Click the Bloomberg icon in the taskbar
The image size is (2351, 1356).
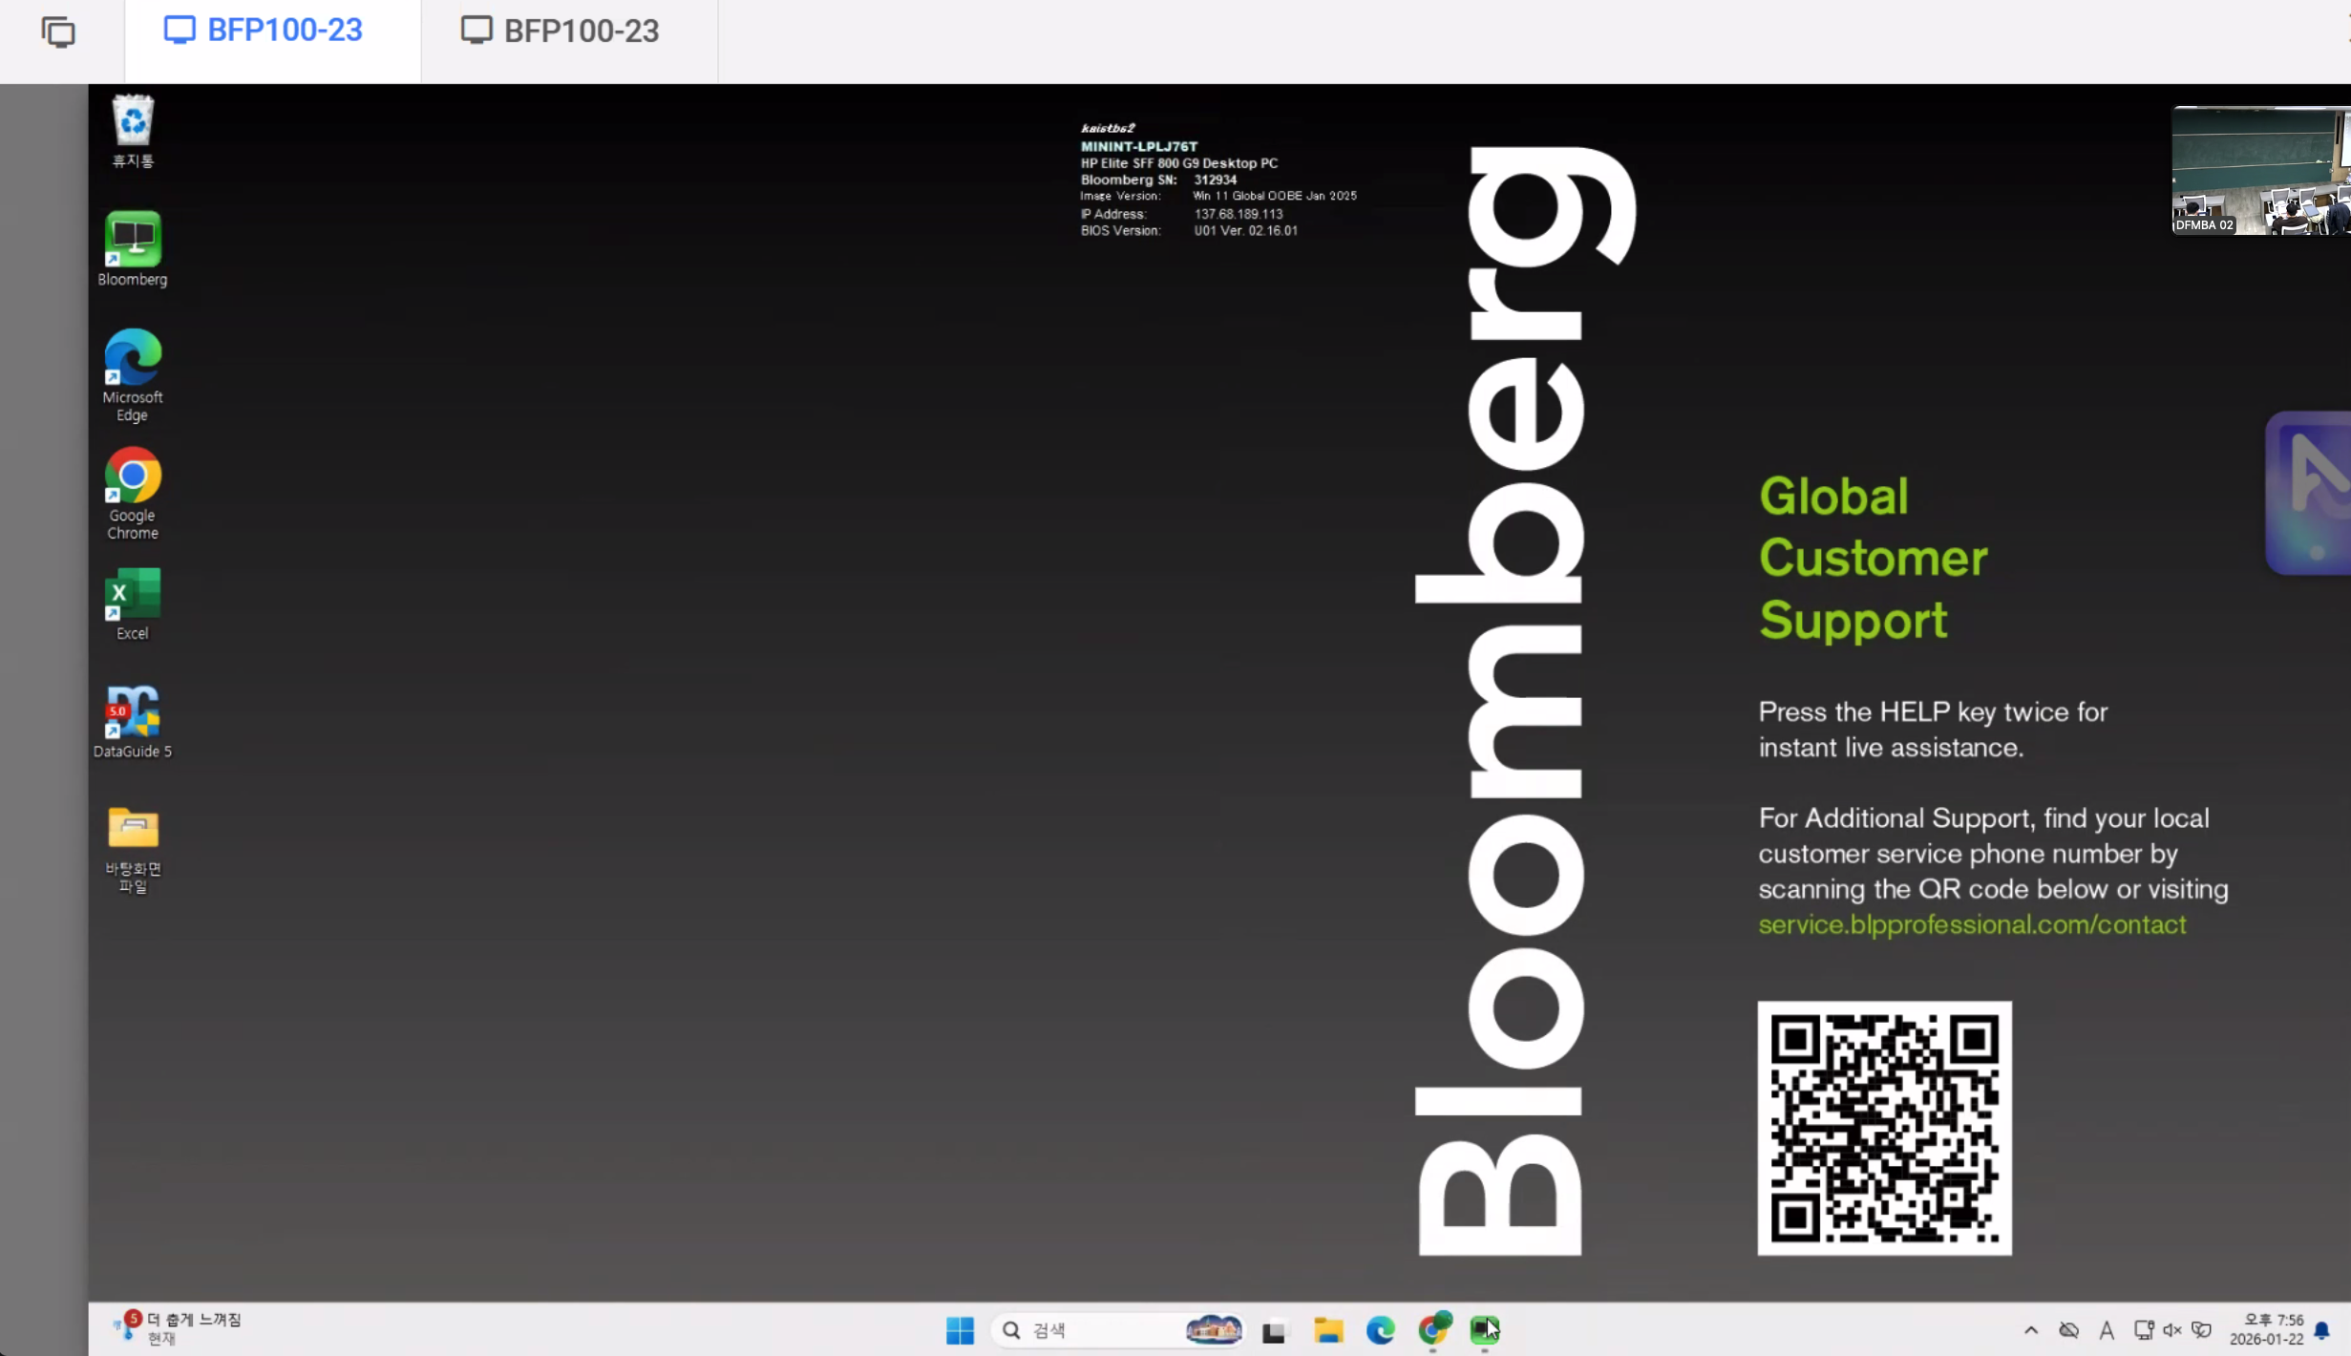click(x=1484, y=1329)
